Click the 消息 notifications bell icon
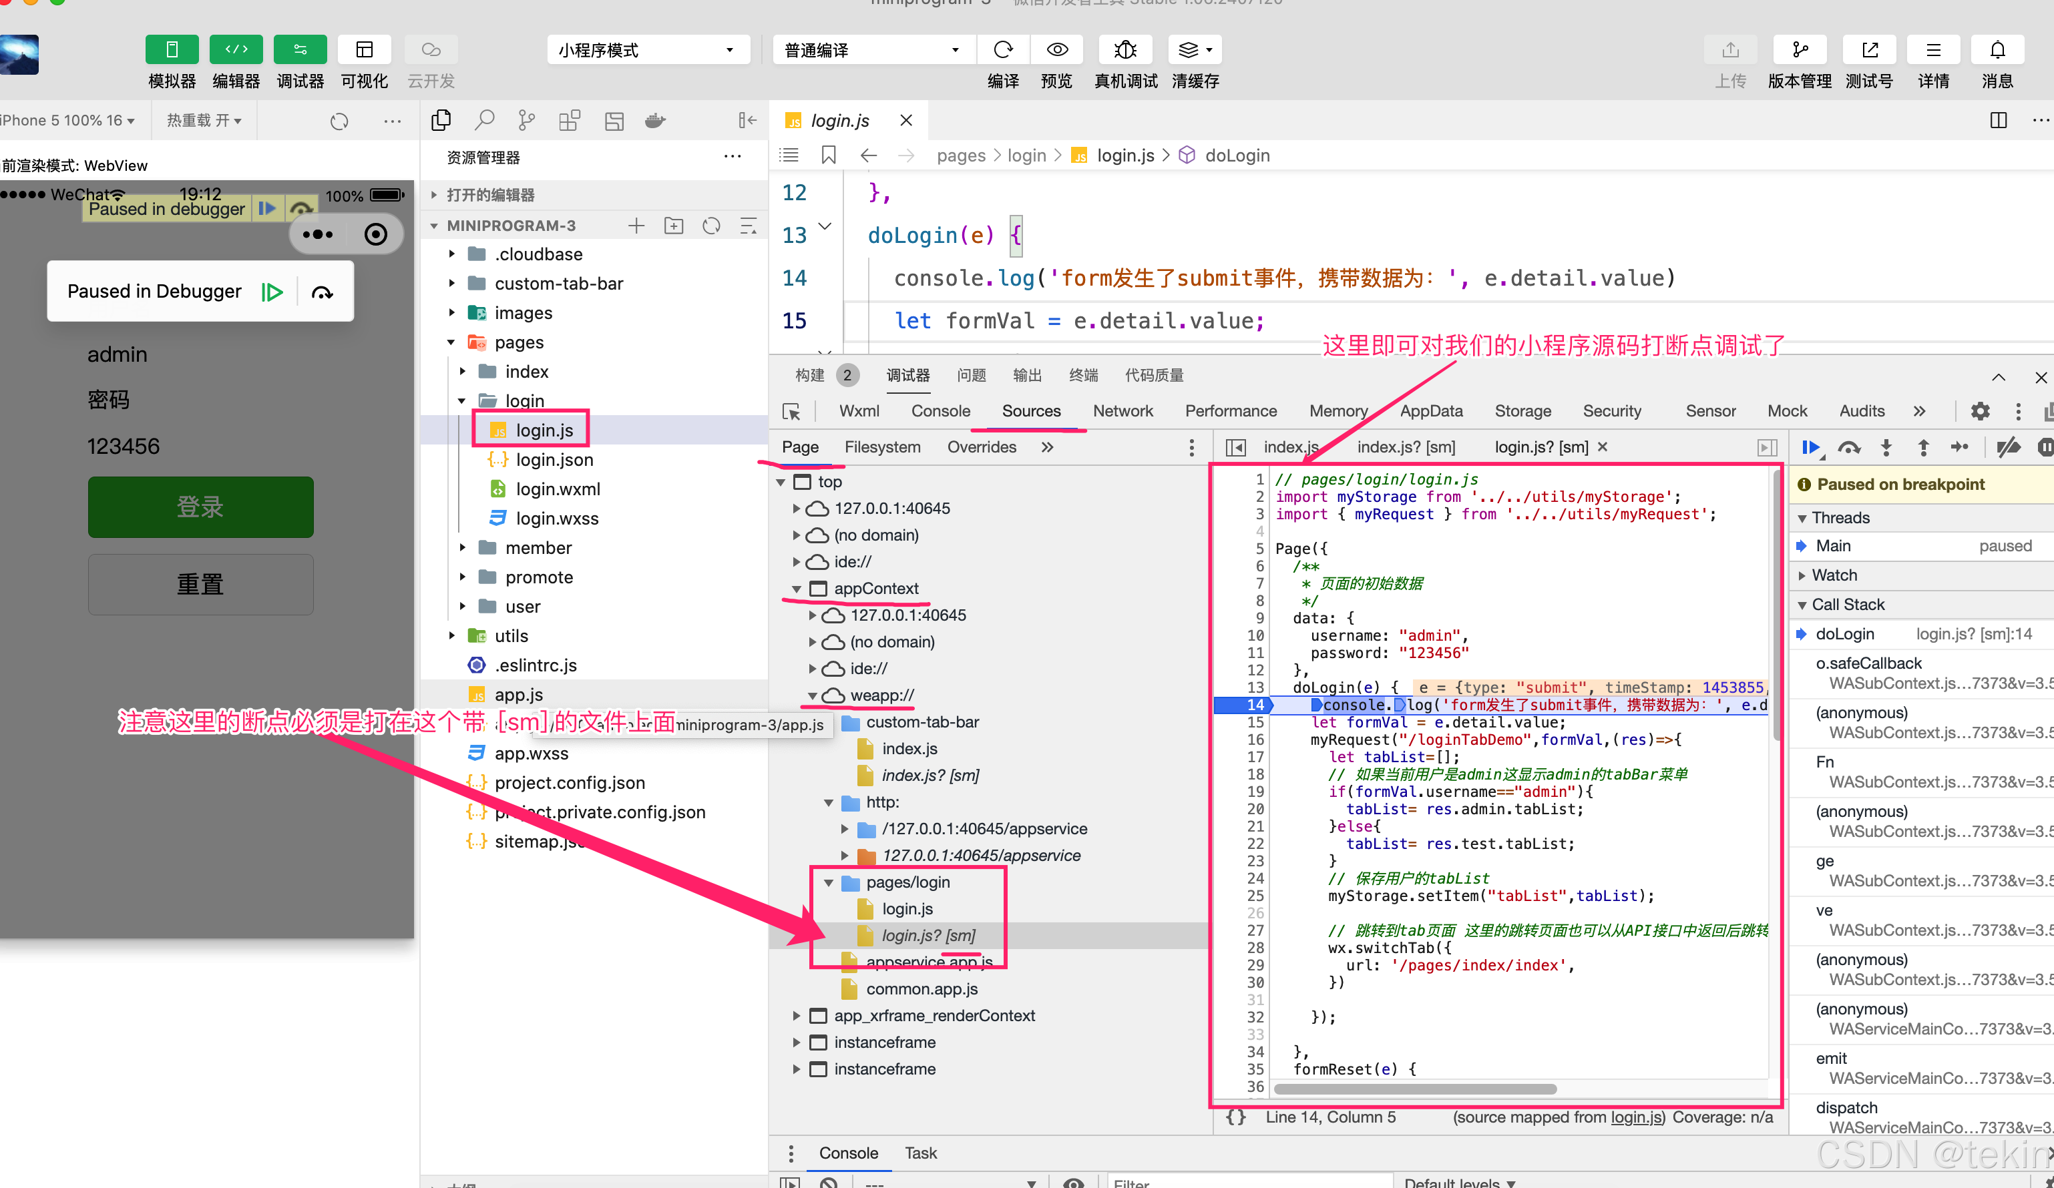The width and height of the screenshot is (2054, 1188). pos(1998,49)
